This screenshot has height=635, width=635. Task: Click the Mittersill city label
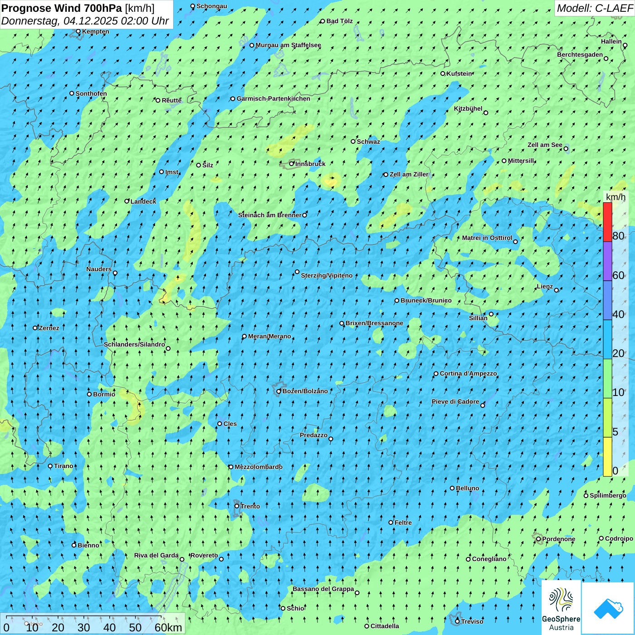[521, 161]
